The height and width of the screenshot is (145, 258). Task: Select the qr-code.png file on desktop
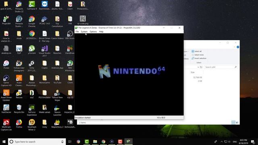pyautogui.click(x=83, y=20)
